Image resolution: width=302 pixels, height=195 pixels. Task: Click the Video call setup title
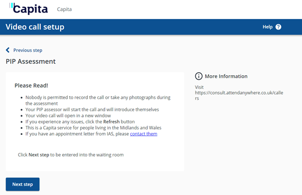coord(35,27)
